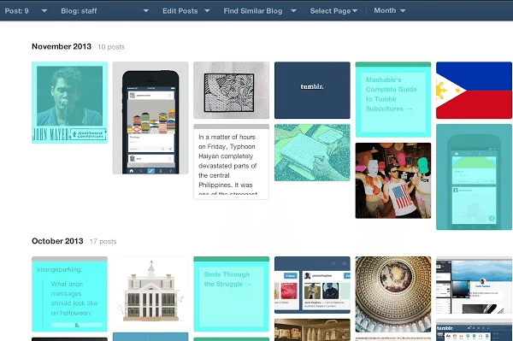
Task: Open the white mansion illustration post
Action: pos(150,291)
